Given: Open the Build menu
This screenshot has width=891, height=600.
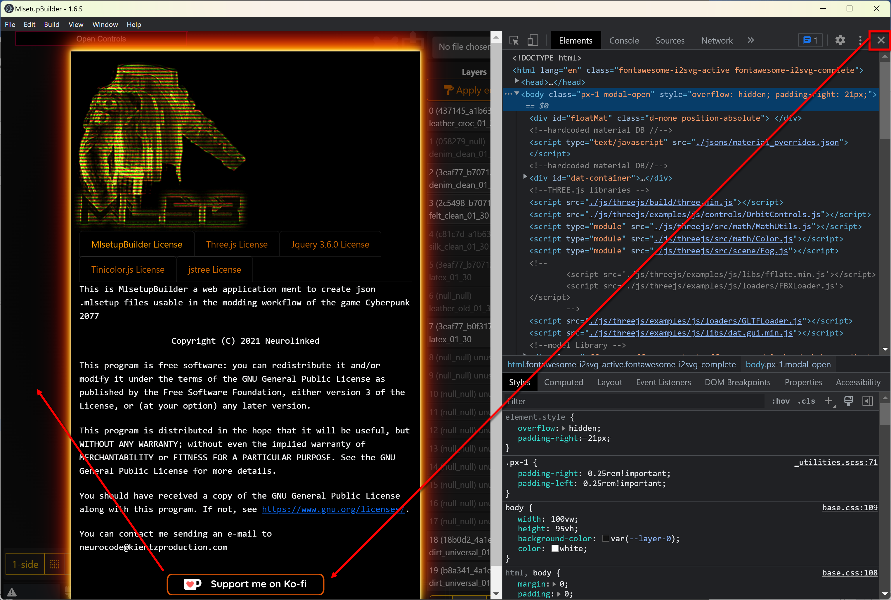Looking at the screenshot, I should tap(52, 24).
